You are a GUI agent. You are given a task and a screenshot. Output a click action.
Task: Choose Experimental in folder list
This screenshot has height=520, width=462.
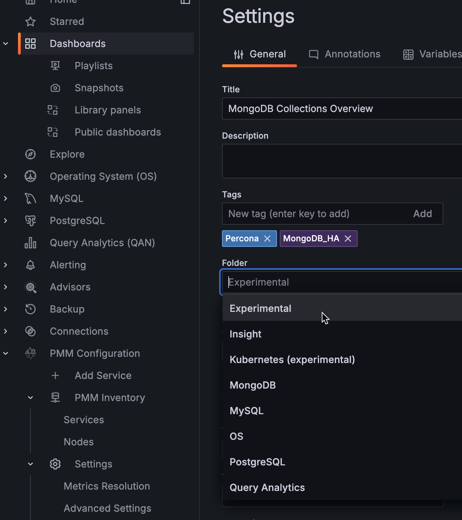point(342,308)
